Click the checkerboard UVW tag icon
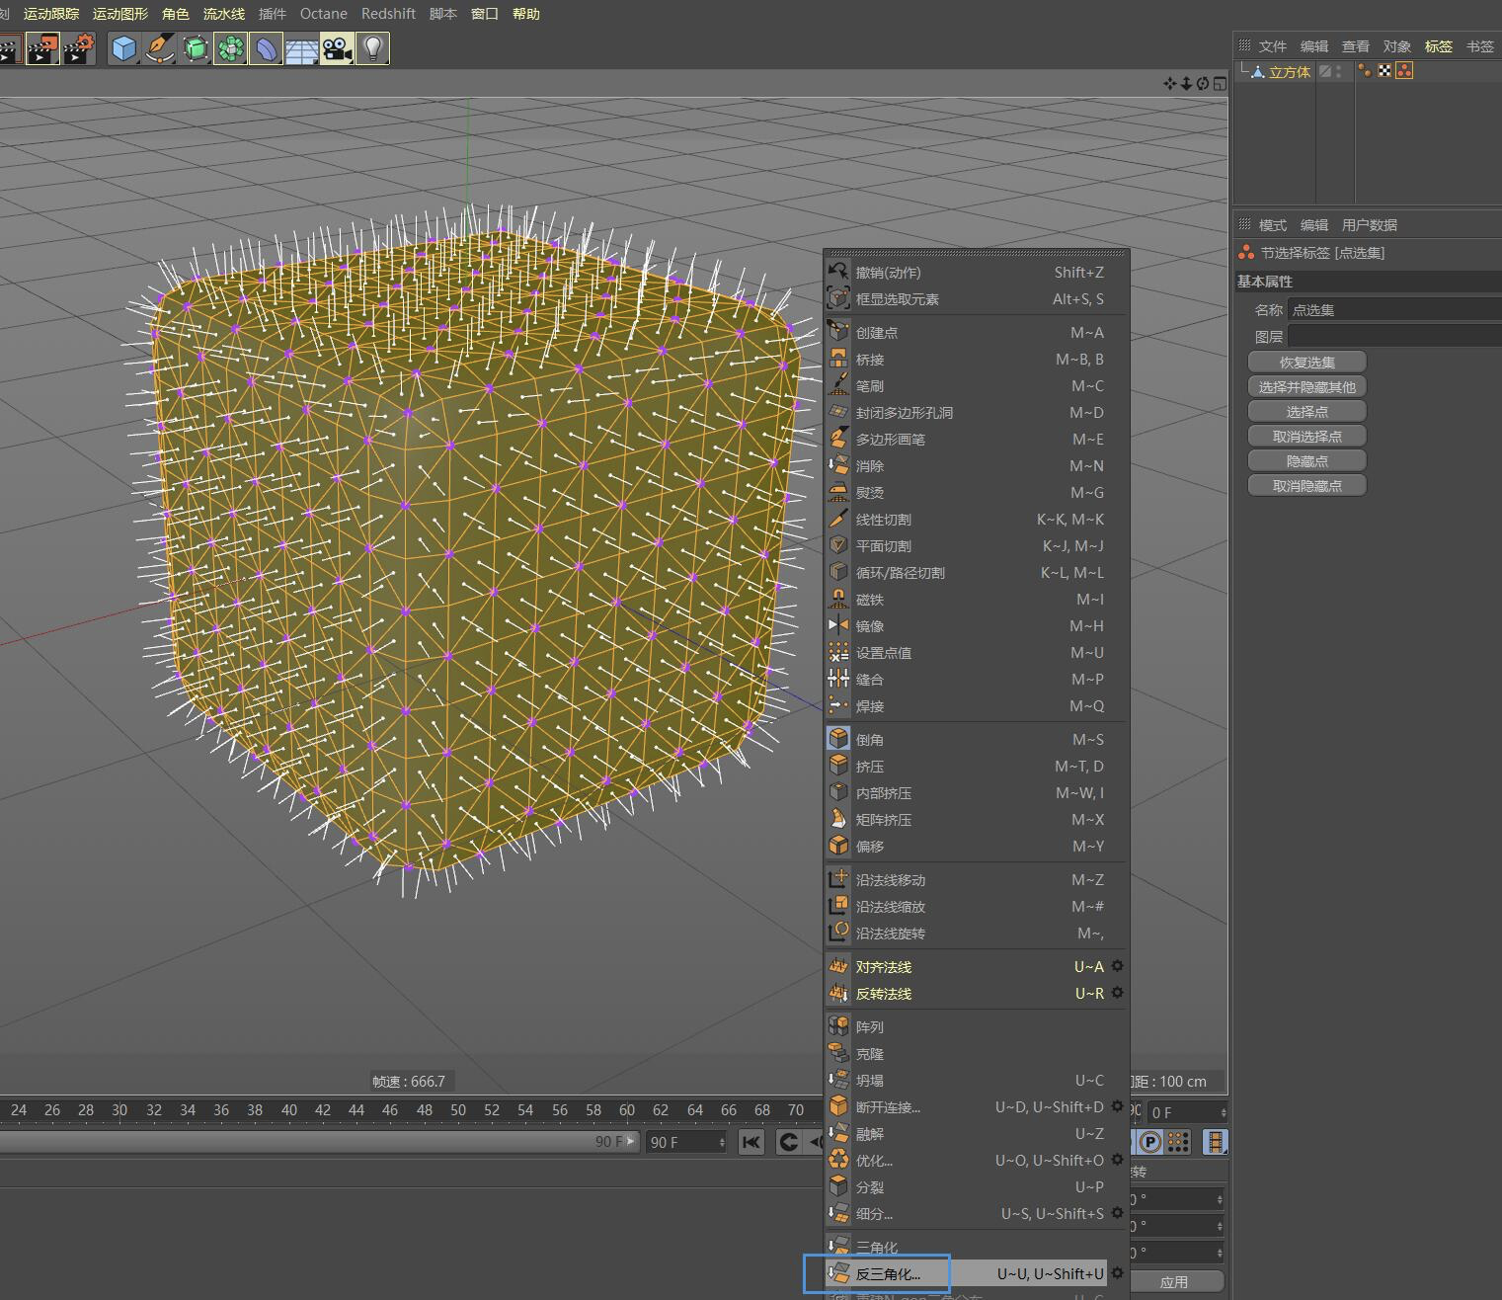Screen dimensions: 1502x1300 [1384, 71]
